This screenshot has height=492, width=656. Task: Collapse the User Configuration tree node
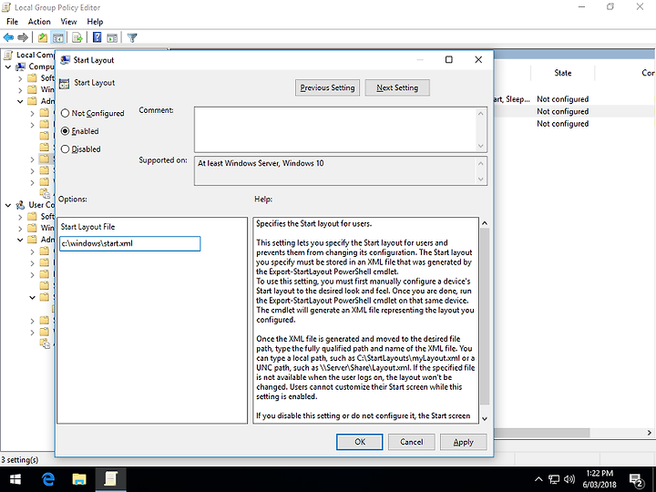pyautogui.click(x=8, y=205)
